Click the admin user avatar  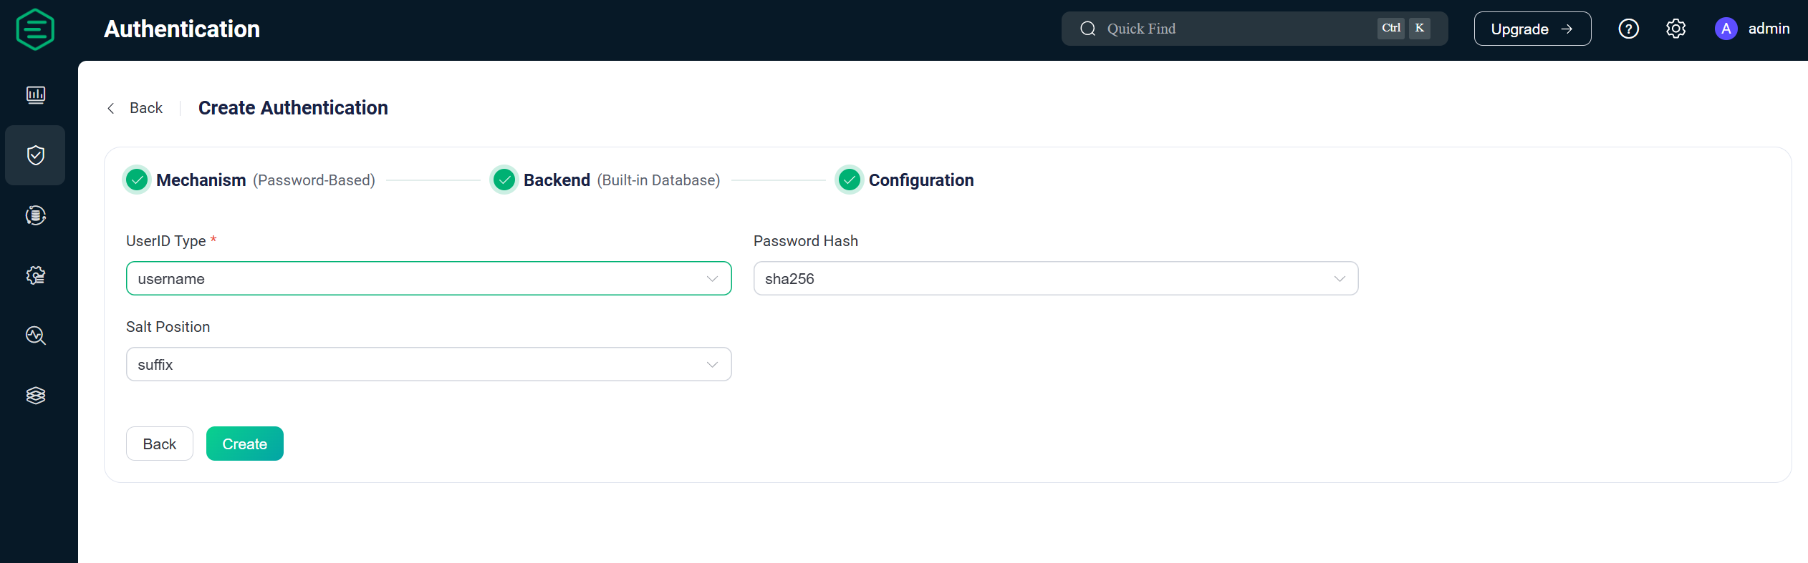click(1726, 29)
